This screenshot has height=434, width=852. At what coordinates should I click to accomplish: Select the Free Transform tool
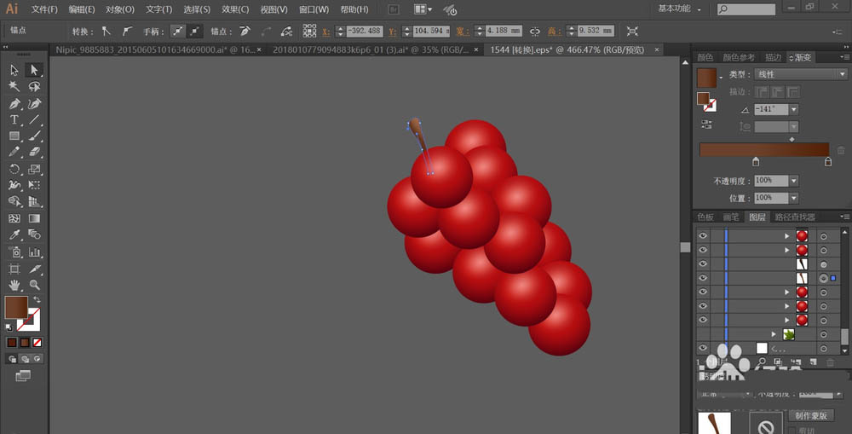click(x=34, y=186)
